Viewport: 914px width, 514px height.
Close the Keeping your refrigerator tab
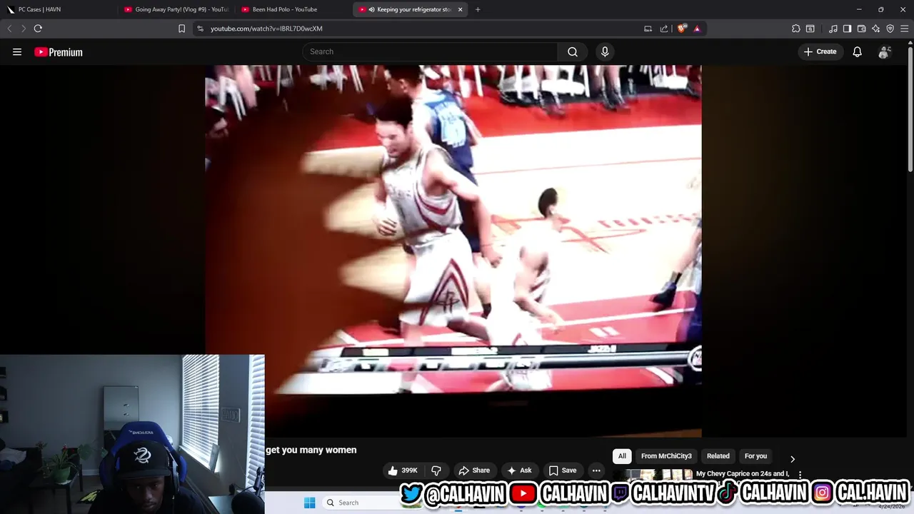460,9
